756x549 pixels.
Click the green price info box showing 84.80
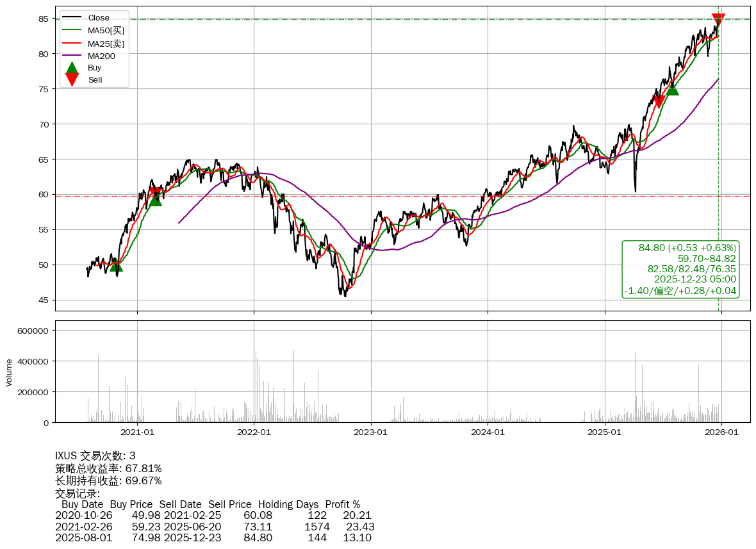[680, 270]
